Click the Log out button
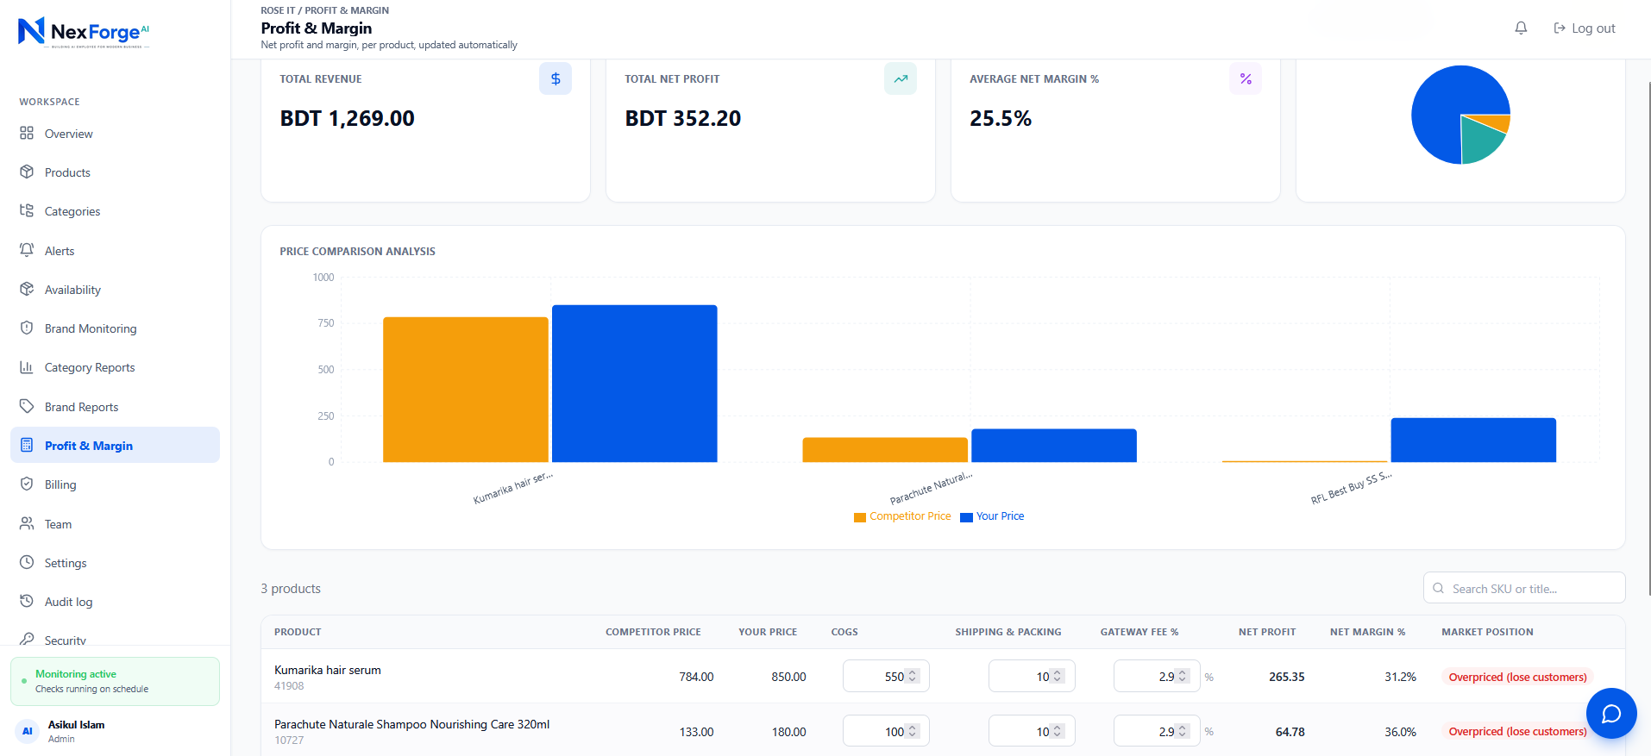The height and width of the screenshot is (756, 1651). (x=1585, y=28)
